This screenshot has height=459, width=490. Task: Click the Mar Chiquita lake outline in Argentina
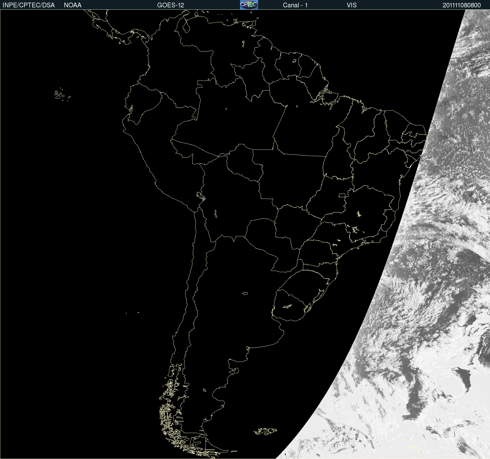(245, 293)
